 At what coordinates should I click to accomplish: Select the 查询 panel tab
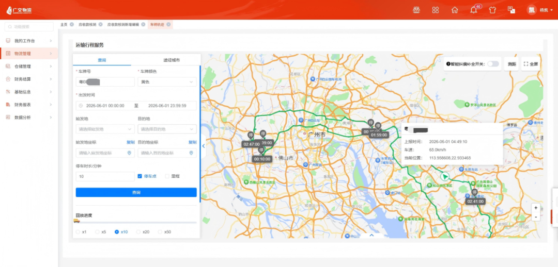tap(102, 60)
